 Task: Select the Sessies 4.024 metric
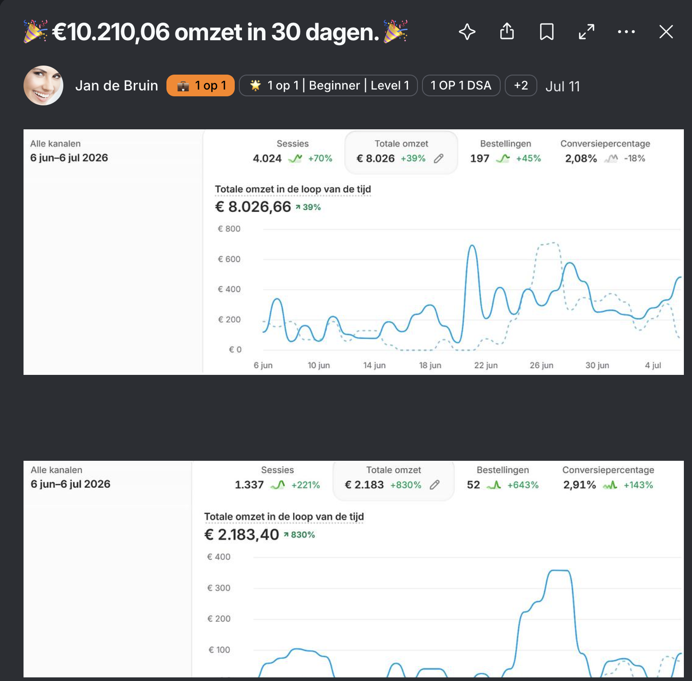[293, 151]
